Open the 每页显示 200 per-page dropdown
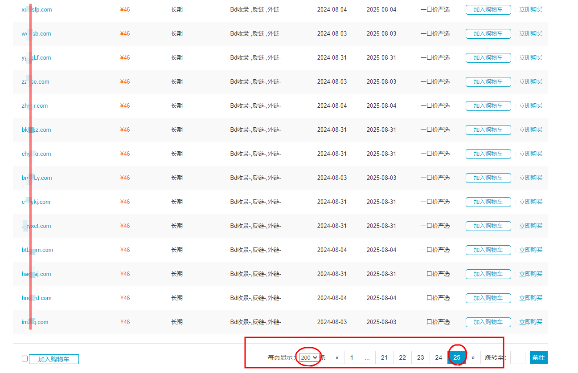This screenshot has width=578, height=373. click(x=309, y=357)
